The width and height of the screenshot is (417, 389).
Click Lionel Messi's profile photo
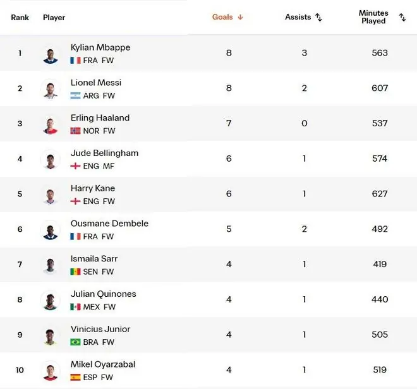pos(51,90)
